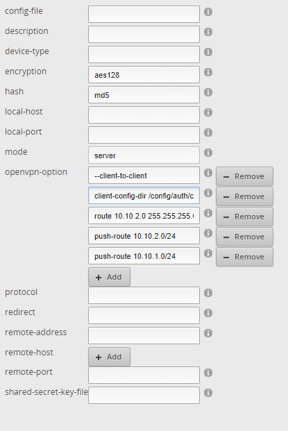Click info icon for shared-secret-key-file
Image resolution: width=288 pixels, height=431 pixels.
click(x=208, y=393)
